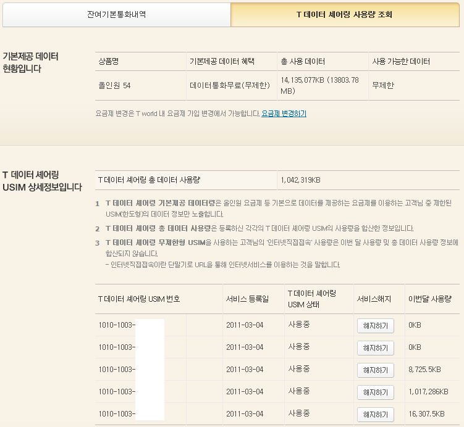This screenshot has width=464, height=427.
Task: Click the 서비스 등록일 column header
Action: pos(253,299)
